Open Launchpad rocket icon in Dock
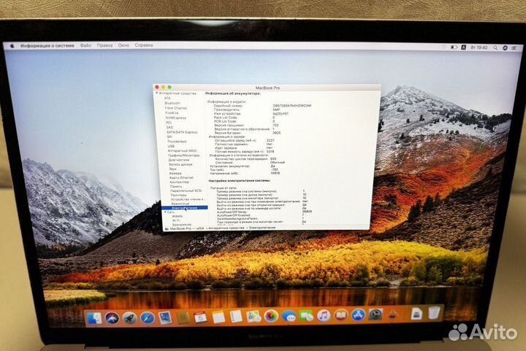The width and height of the screenshot is (526, 351). (x=129, y=318)
